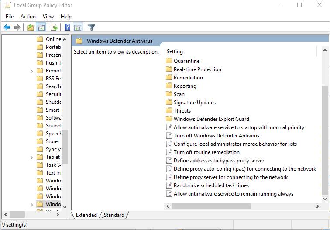This screenshot has width=330, height=230.
Task: Click policy icon for Define addresses to bypass proxy
Action: (169, 161)
